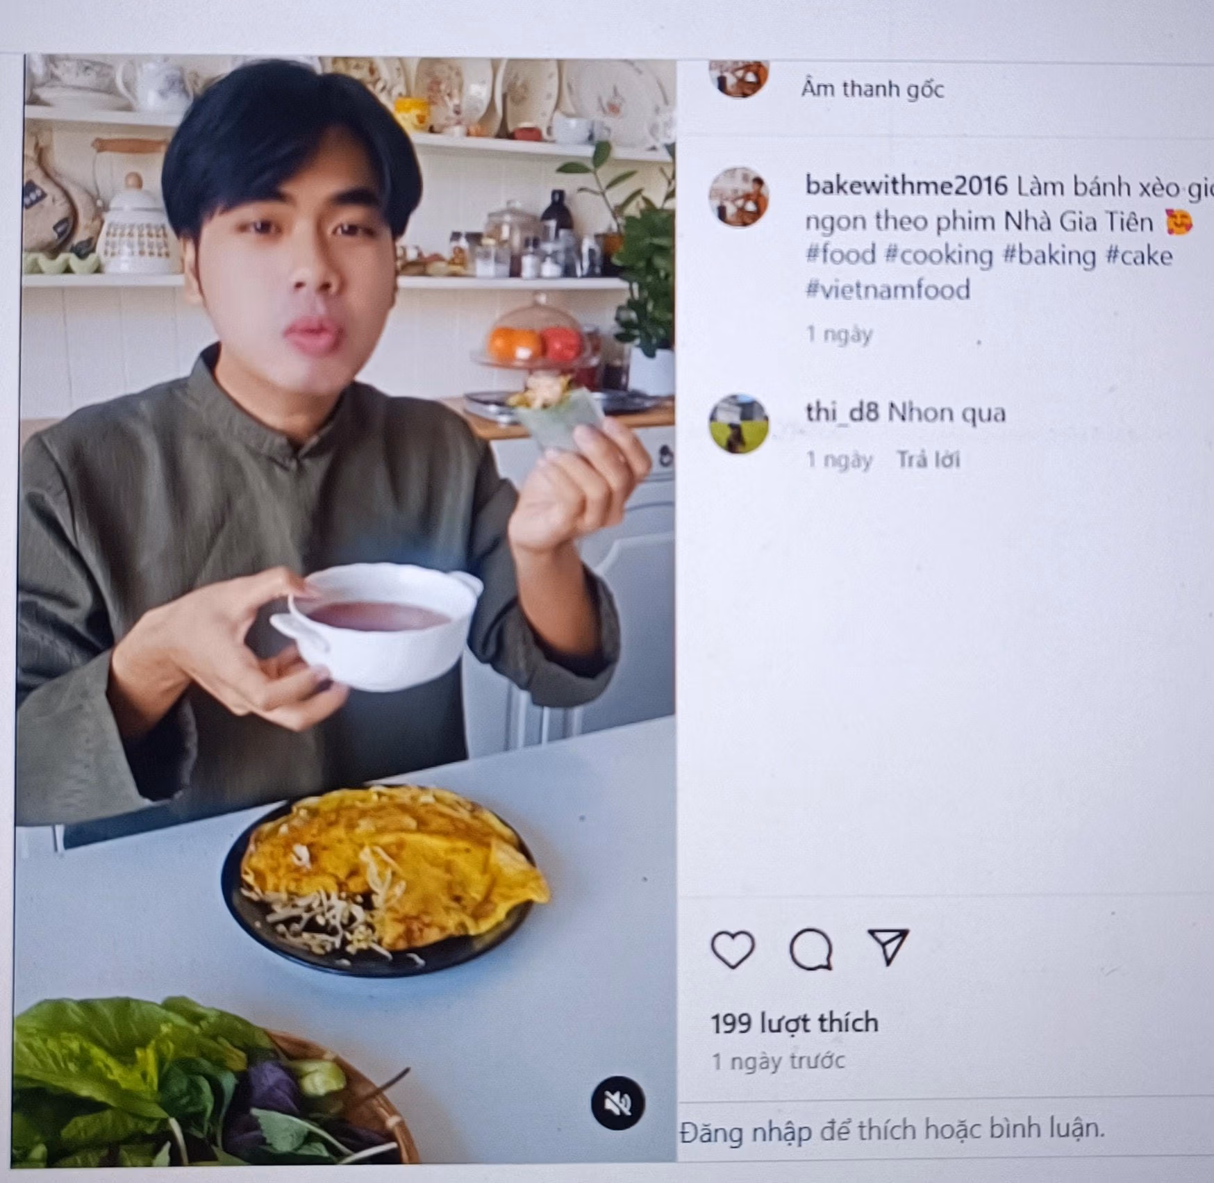
Task: Open the 1 ngày trước post timestamp
Action: click(778, 1061)
